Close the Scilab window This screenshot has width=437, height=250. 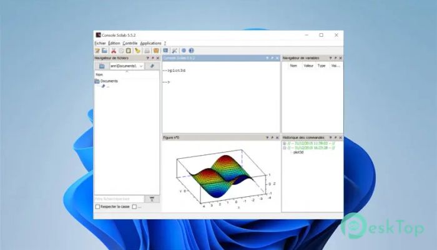pyautogui.click(x=336, y=35)
